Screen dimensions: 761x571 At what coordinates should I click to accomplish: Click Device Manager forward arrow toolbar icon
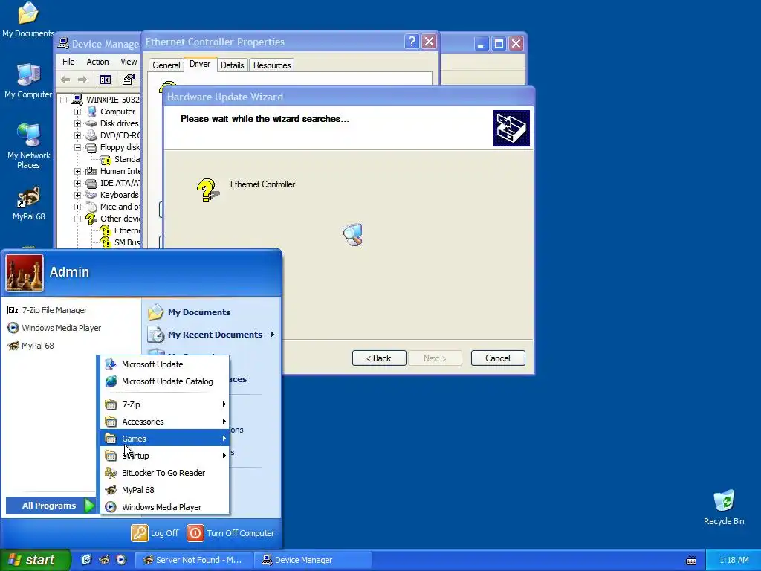pos(82,80)
